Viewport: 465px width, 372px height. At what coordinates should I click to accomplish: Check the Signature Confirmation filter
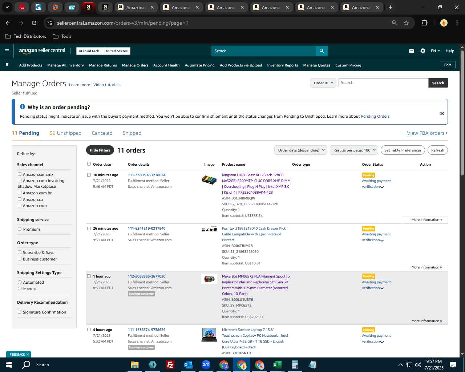click(20, 312)
